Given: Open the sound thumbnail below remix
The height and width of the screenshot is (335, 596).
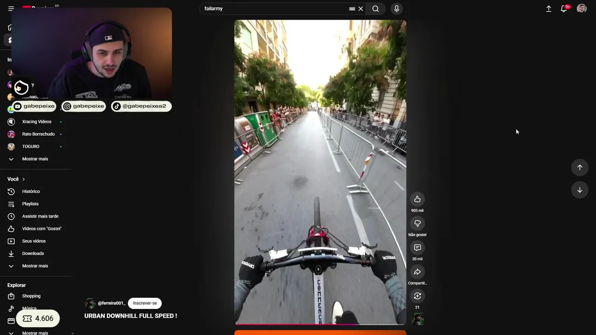Looking at the screenshot, I should click(x=417, y=319).
